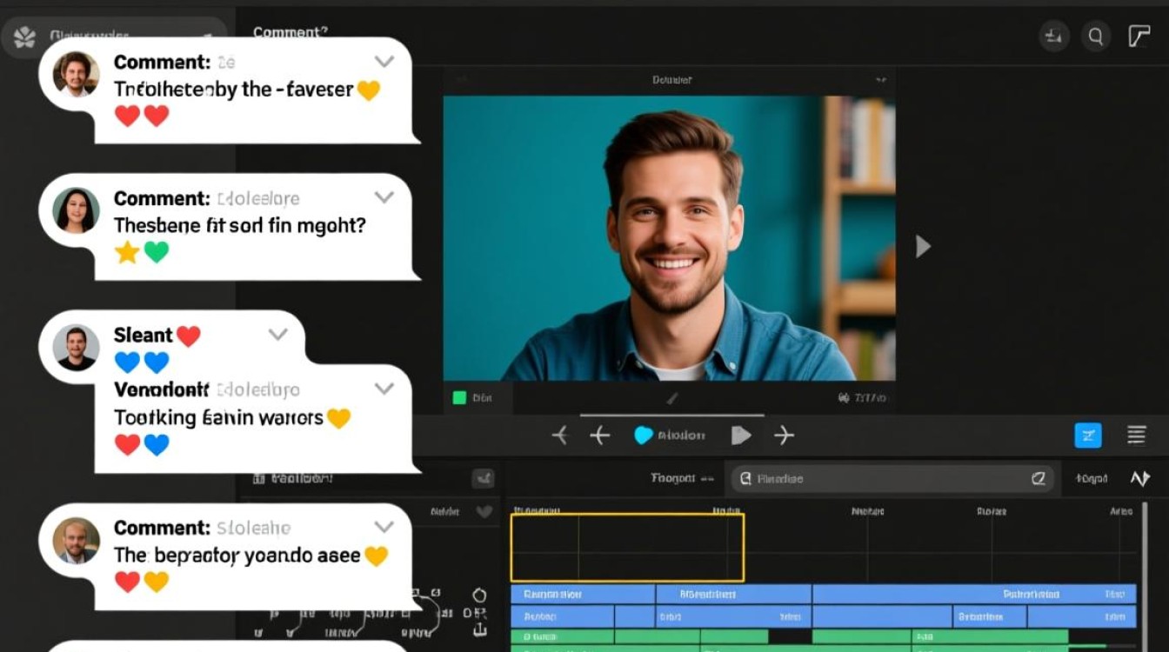This screenshot has height=652, width=1169.
Task: Click the plus-arrow icon left of blue heart
Action: tap(600, 436)
